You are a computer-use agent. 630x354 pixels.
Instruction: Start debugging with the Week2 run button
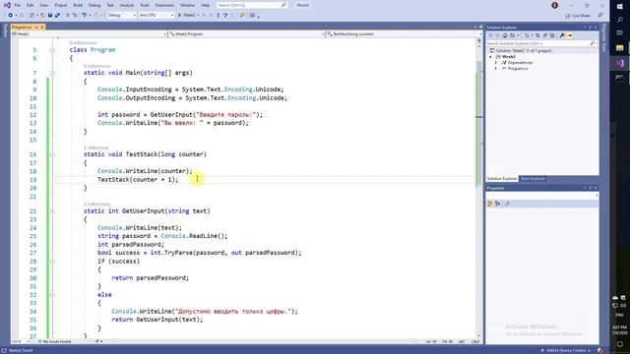point(187,16)
